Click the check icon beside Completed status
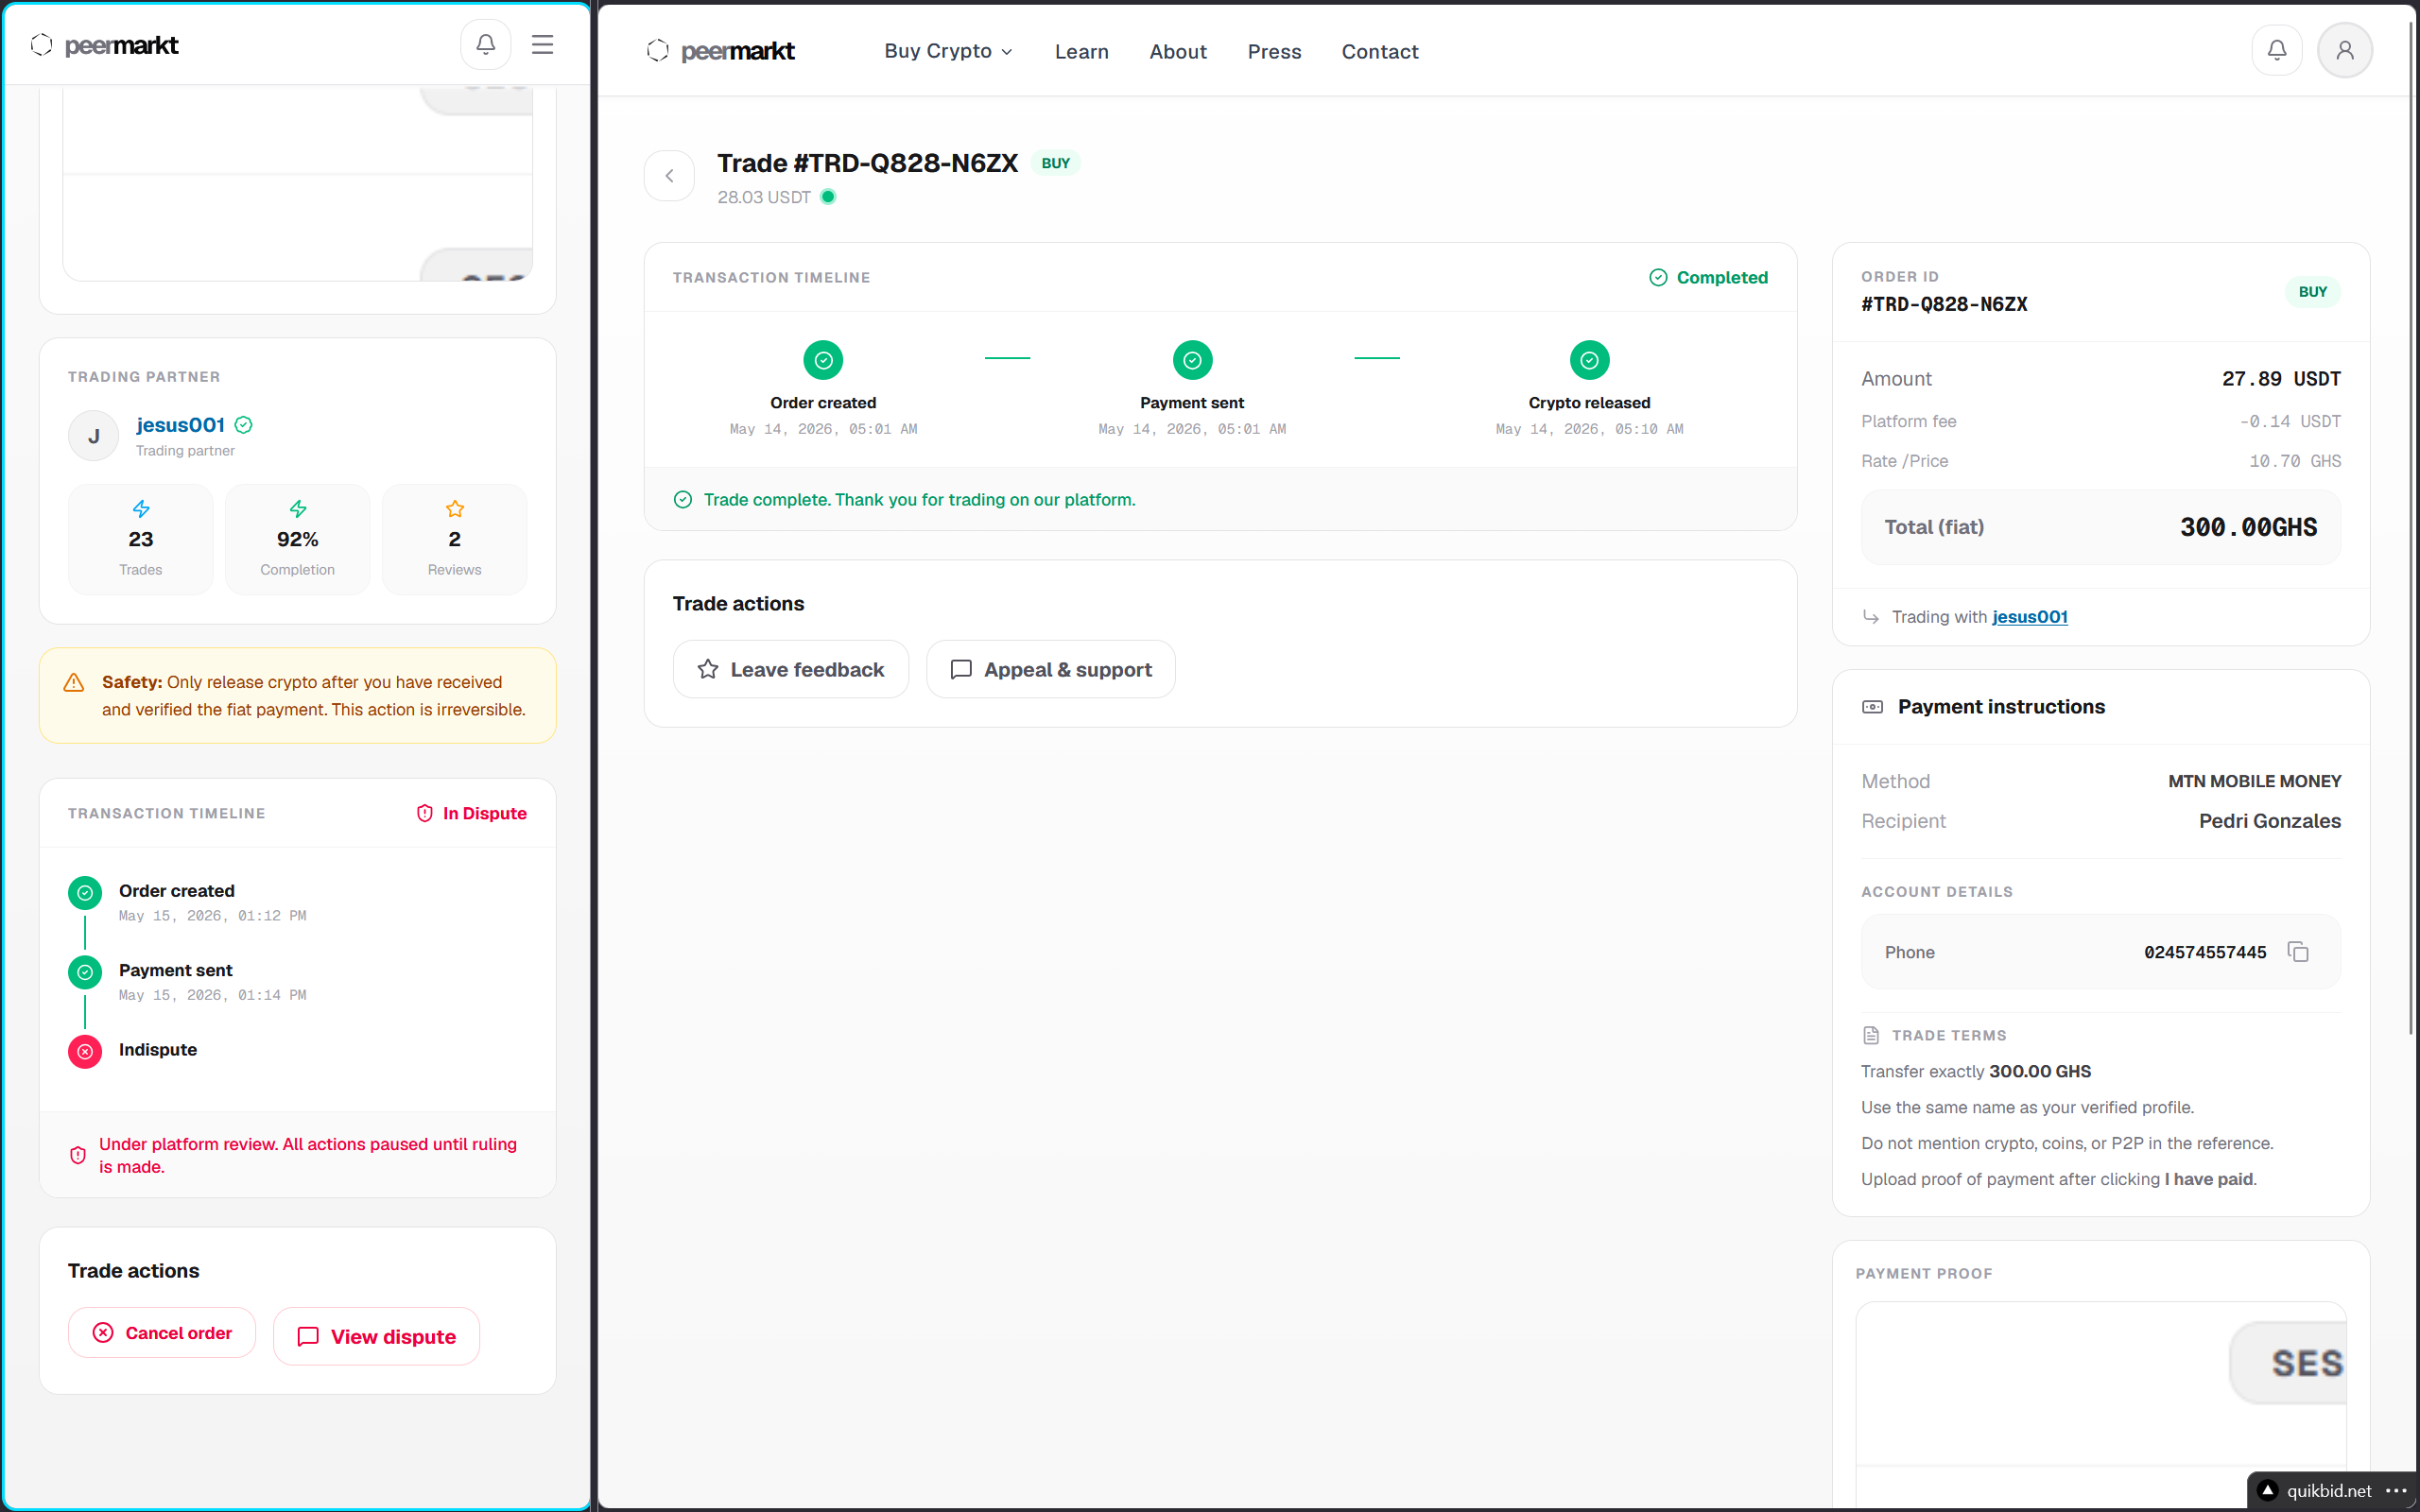2420x1512 pixels. pyautogui.click(x=1658, y=278)
